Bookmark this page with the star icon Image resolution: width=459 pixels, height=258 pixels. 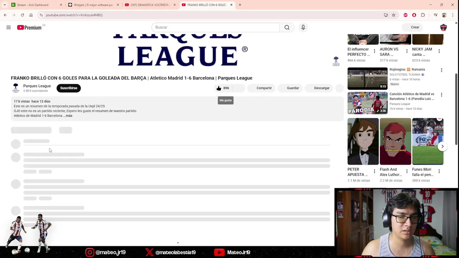click(x=393, y=15)
